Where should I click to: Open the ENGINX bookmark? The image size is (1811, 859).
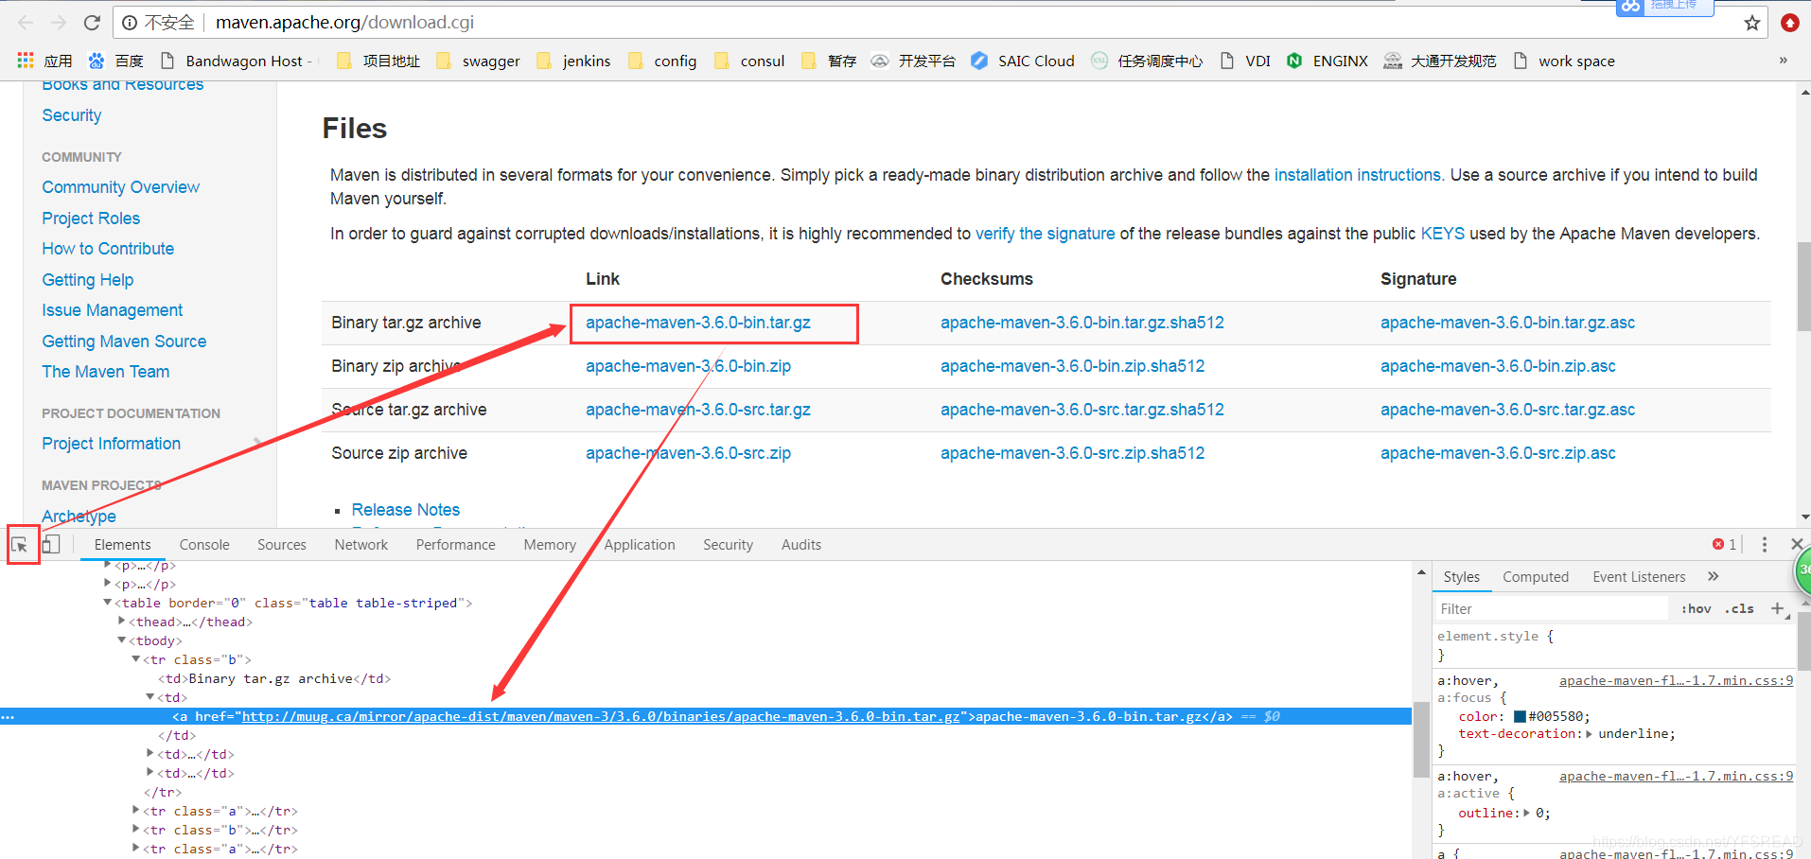point(1327,61)
